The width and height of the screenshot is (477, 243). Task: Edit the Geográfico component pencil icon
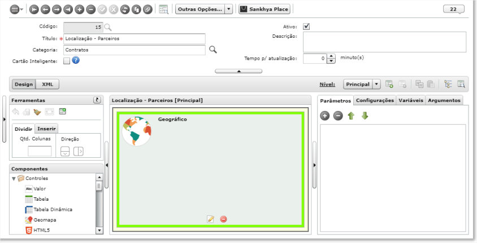point(210,219)
